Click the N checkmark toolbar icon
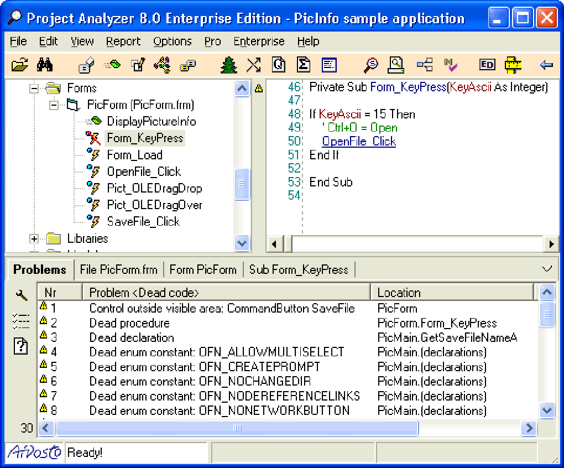This screenshot has height=468, width=564. tap(450, 65)
